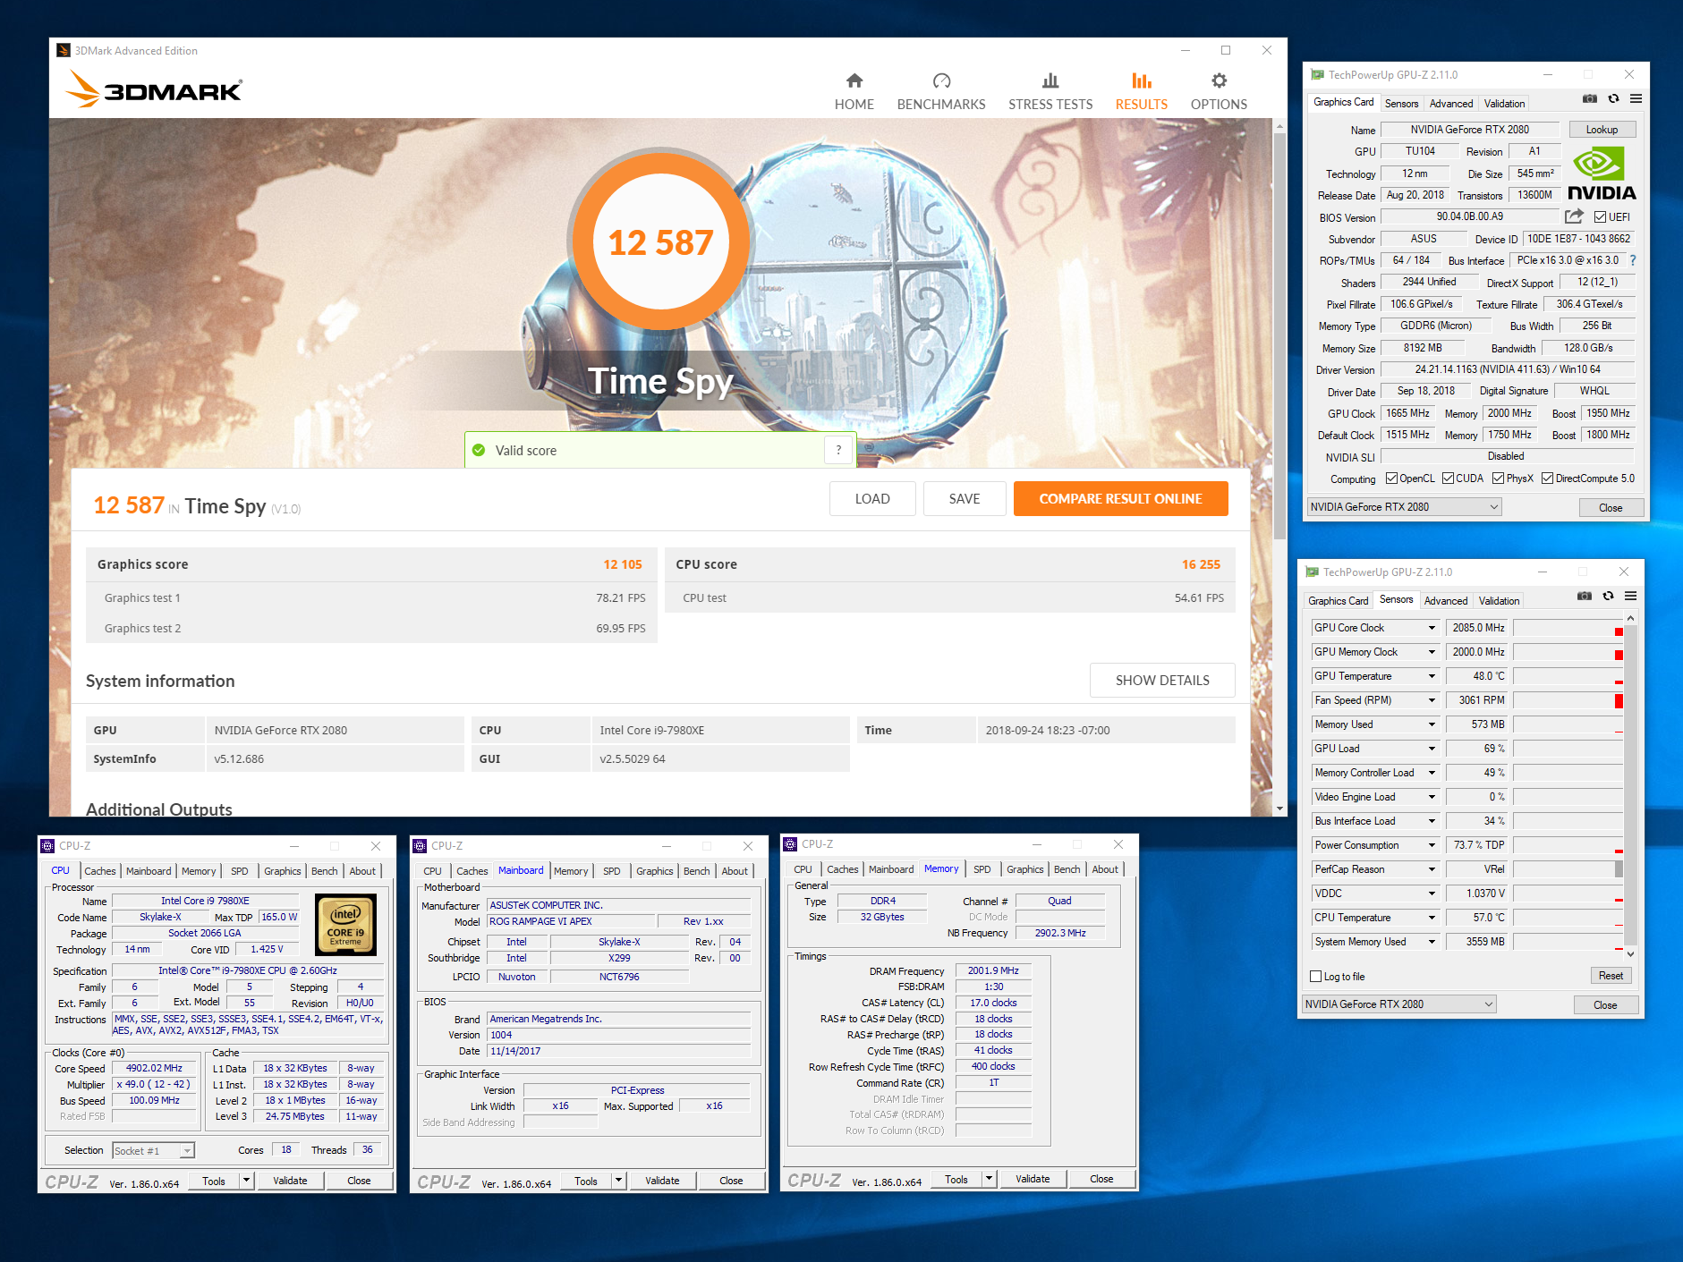Click Validate in CPU-Z Mainboard window
This screenshot has width=1683, height=1262.
pos(662,1181)
